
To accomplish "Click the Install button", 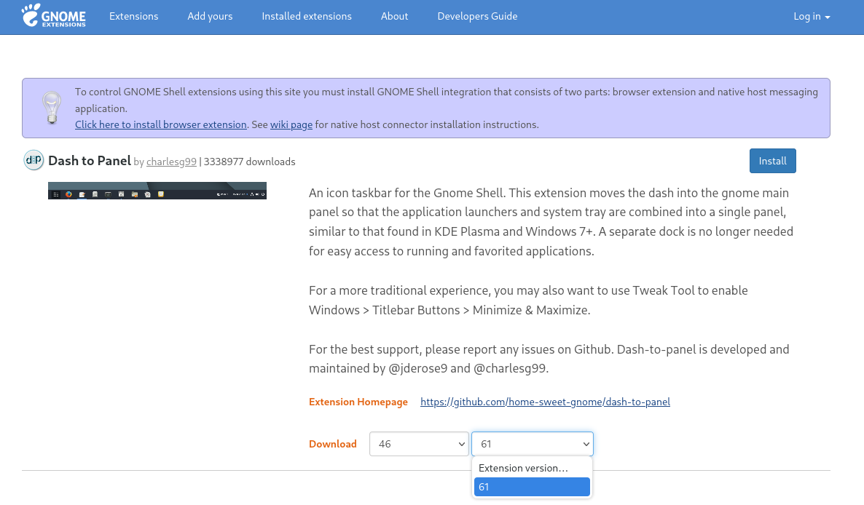I will [x=772, y=161].
